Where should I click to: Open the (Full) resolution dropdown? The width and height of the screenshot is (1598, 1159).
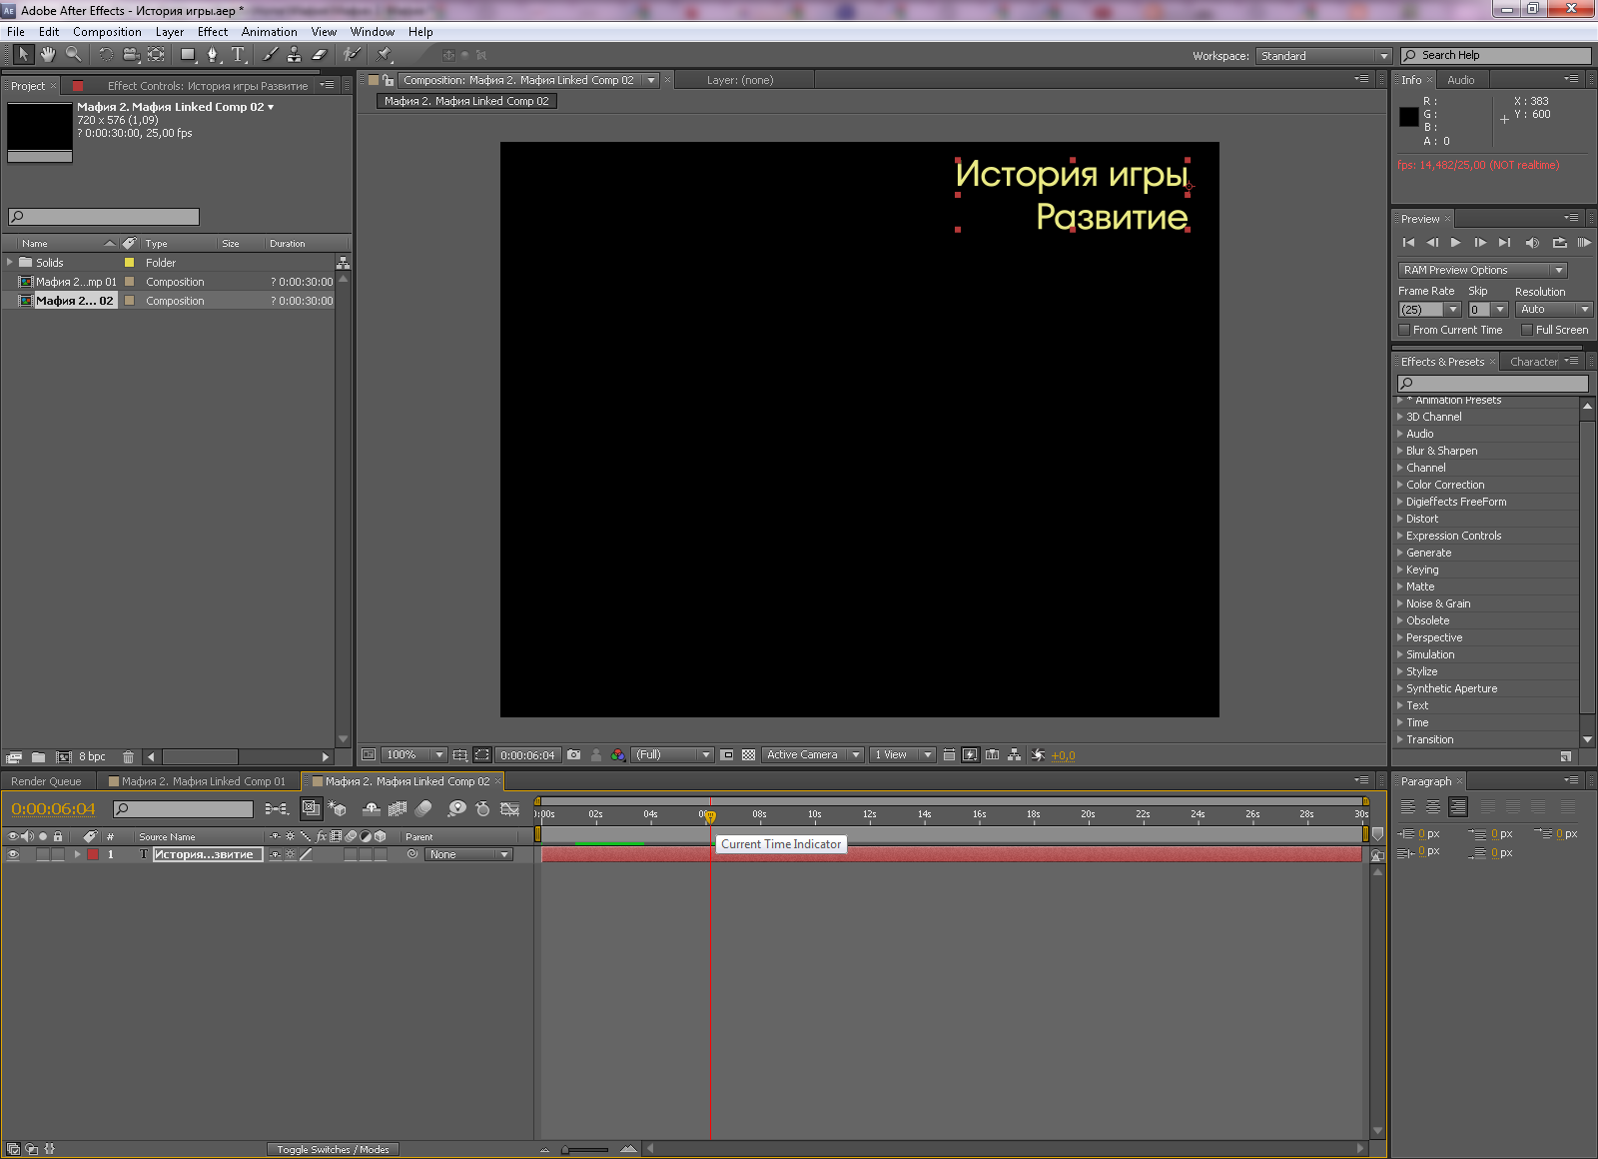click(672, 755)
